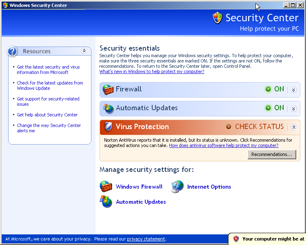Open Get help about Security Center link
This screenshot has width=306, height=245.
click(x=47, y=115)
